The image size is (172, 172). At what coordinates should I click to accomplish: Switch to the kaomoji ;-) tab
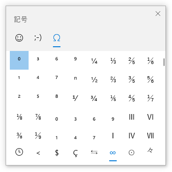(x=38, y=38)
